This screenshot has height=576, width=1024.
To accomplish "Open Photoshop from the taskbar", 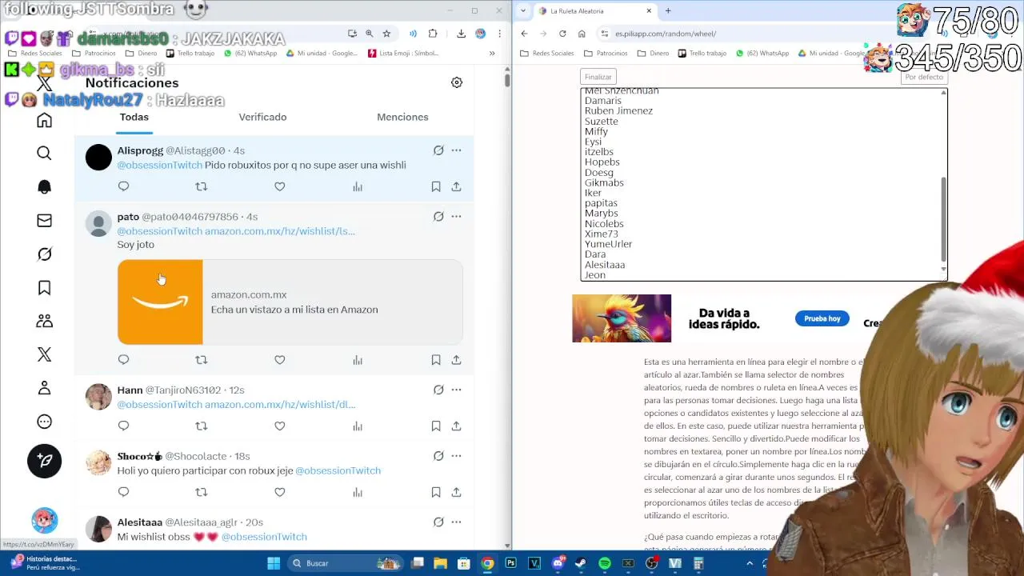I will pyautogui.click(x=510, y=563).
